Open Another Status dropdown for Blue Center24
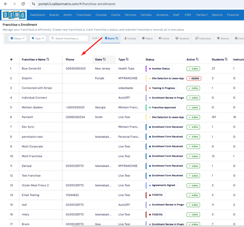Image resolution: width=244 pixels, height=227 pixels. [159, 69]
